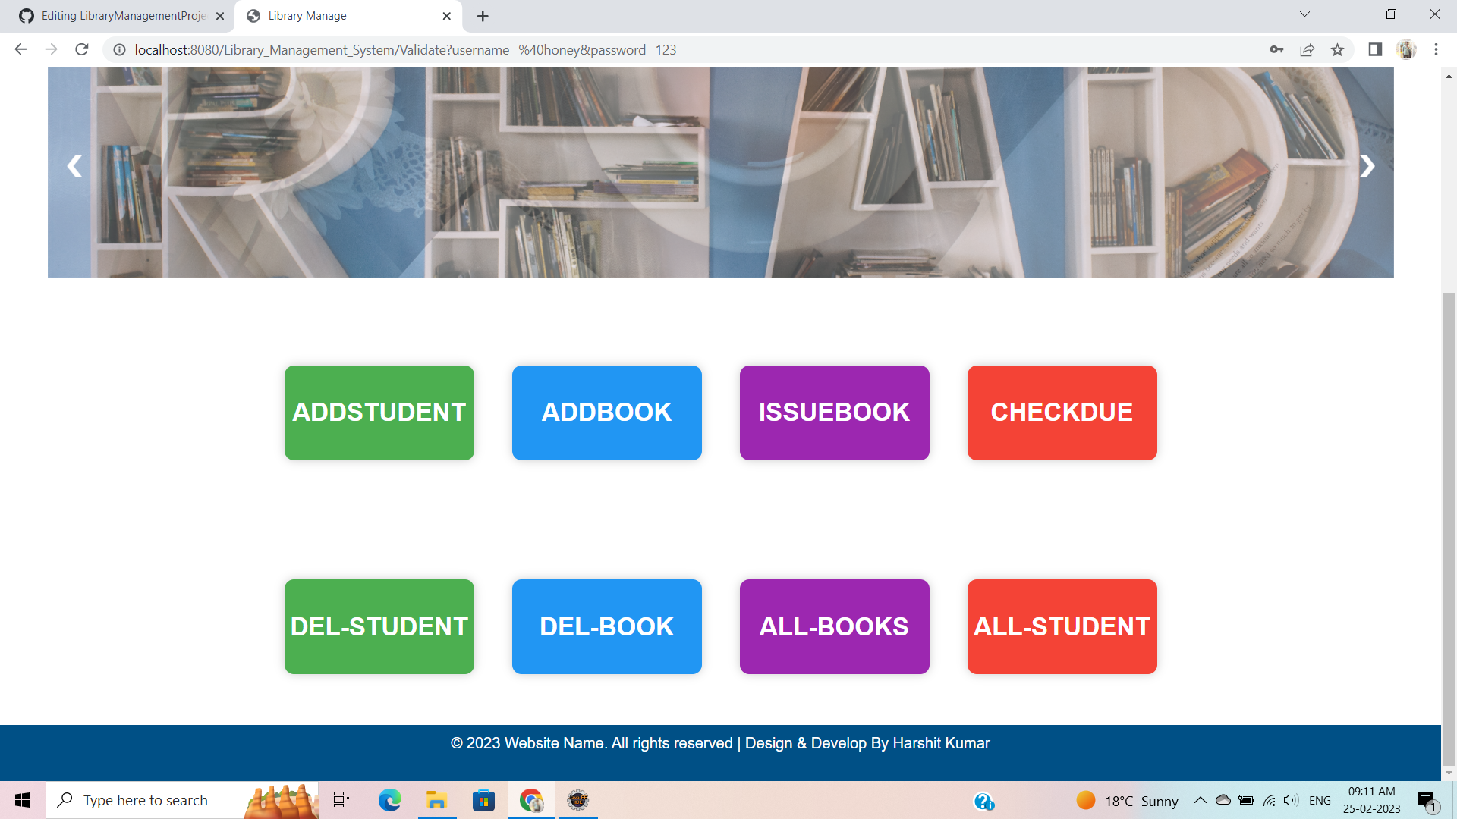This screenshot has width=1457, height=819.
Task: Click the hidden icons chevron in system tray
Action: click(x=1201, y=800)
